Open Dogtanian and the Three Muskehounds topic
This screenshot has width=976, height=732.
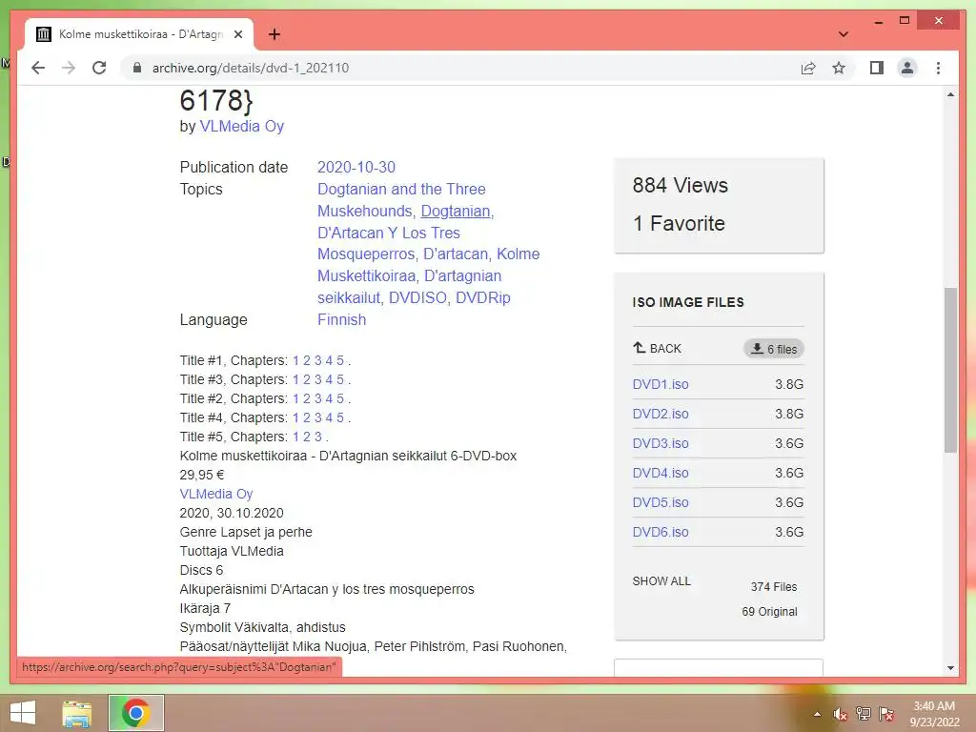[x=401, y=200]
